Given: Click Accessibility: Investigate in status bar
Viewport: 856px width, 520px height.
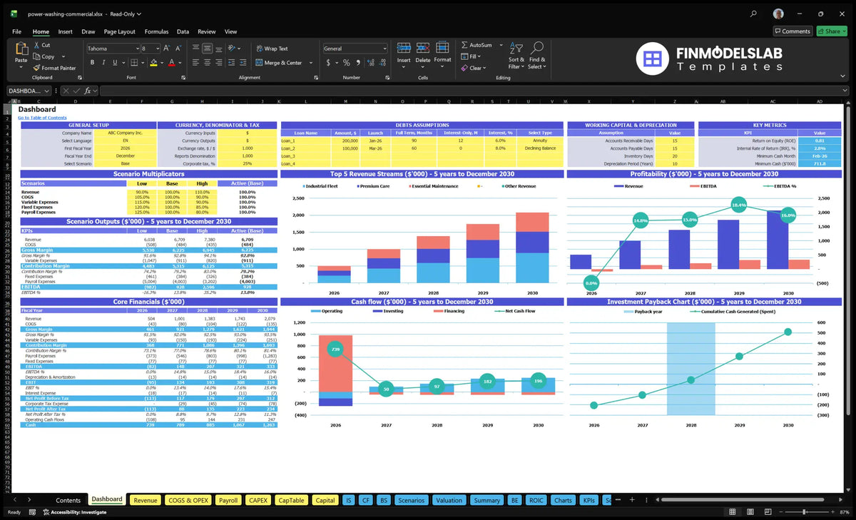Looking at the screenshot, I should (74, 512).
